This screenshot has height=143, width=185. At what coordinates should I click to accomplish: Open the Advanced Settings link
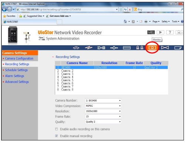[x=17, y=82]
